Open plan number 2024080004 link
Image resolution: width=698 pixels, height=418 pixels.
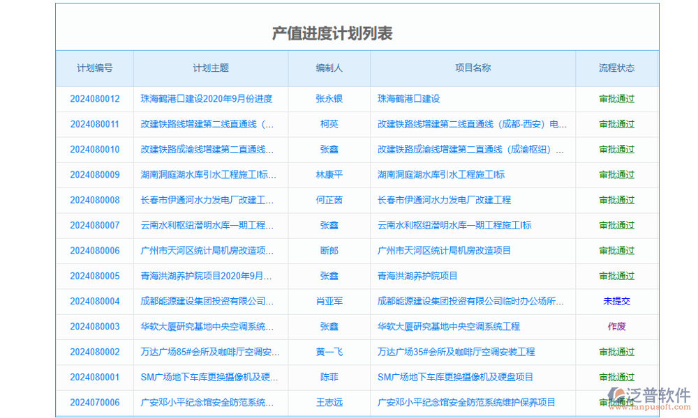click(94, 301)
